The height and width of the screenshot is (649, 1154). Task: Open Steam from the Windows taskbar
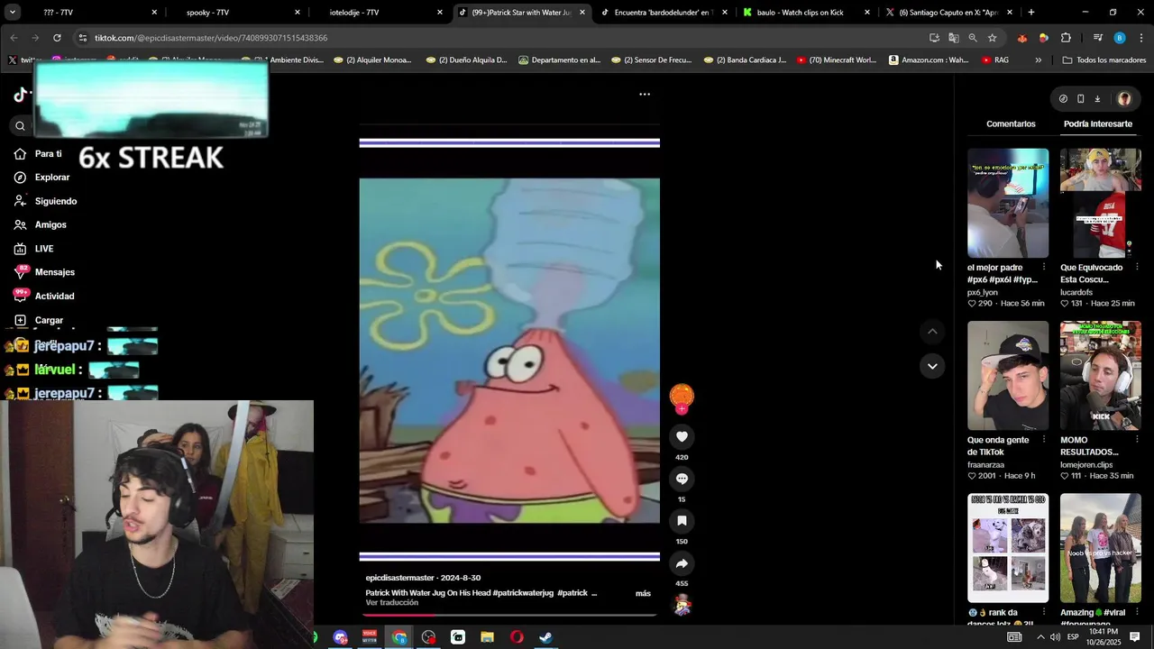[x=545, y=637]
